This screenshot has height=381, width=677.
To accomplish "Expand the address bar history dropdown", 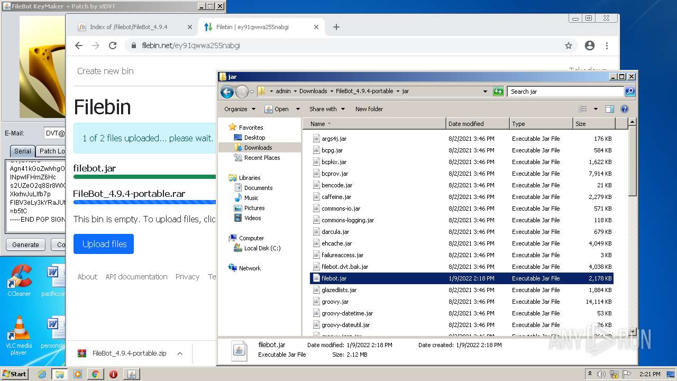I will point(485,92).
